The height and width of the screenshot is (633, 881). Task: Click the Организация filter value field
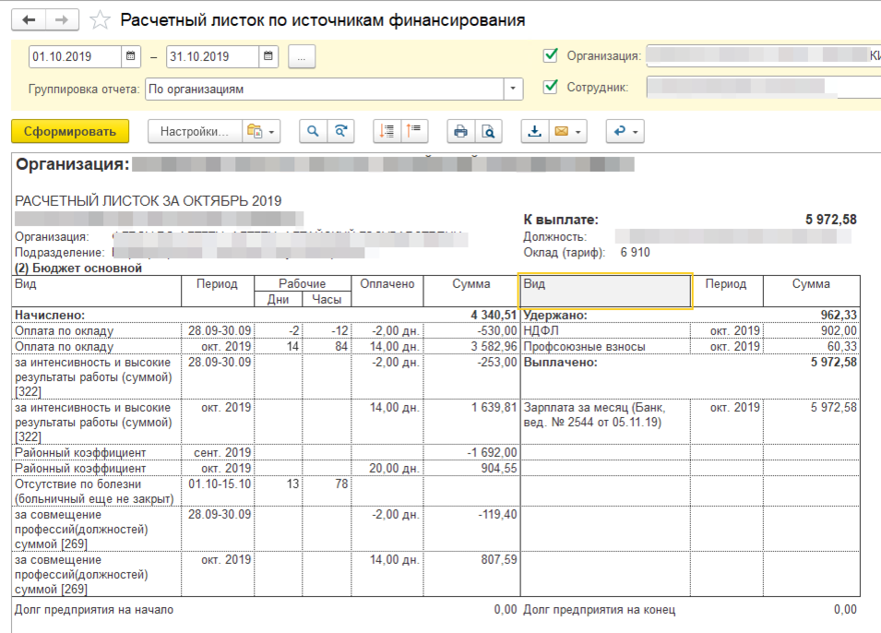point(764,55)
